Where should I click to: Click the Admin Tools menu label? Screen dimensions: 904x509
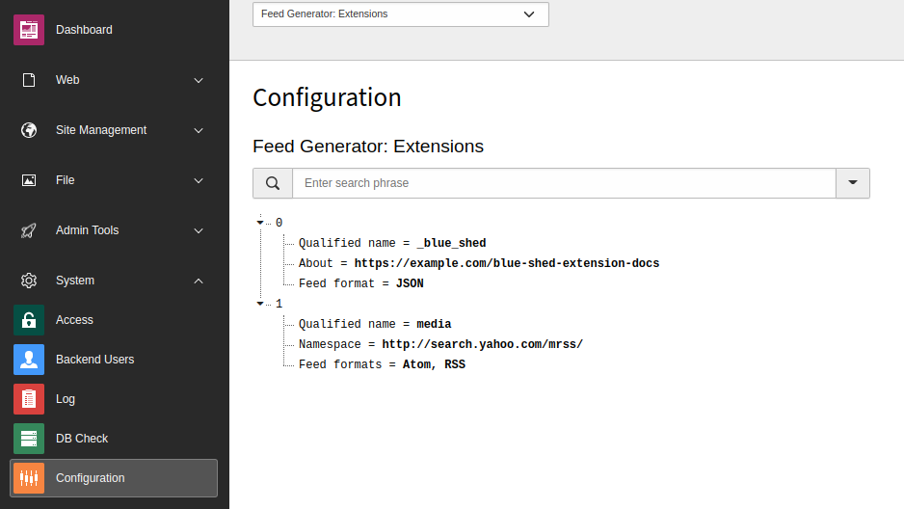[x=87, y=230]
